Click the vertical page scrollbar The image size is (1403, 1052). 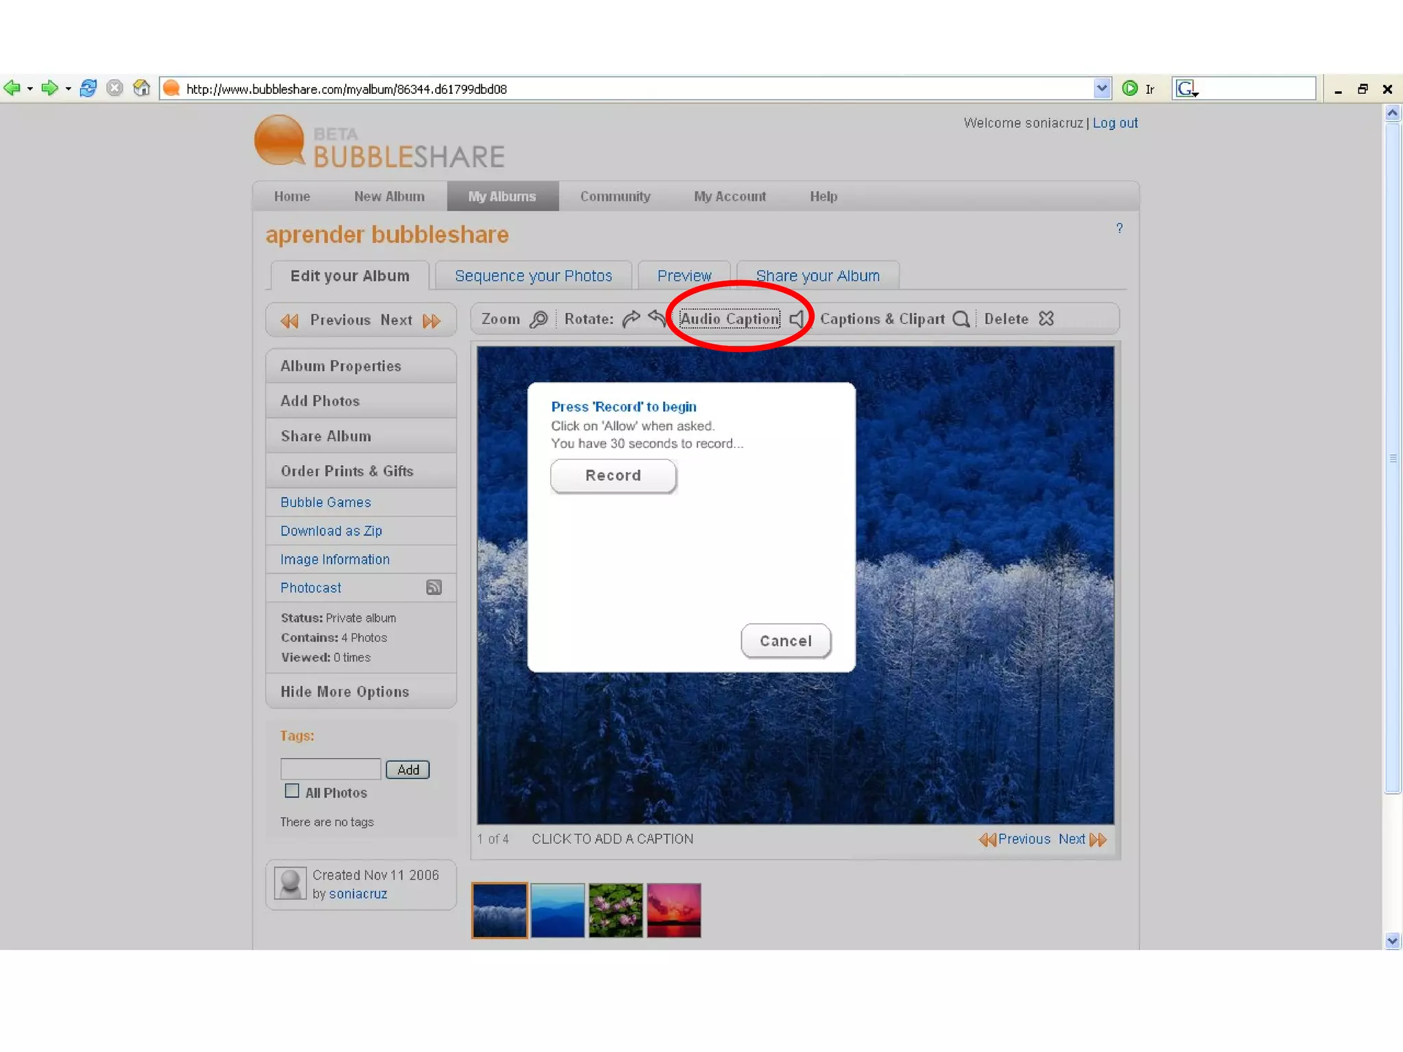[1392, 459]
